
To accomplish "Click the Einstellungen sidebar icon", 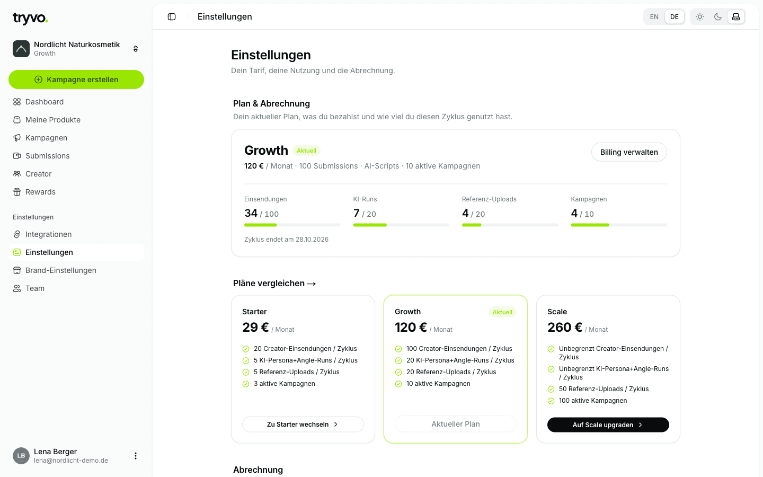I will coord(17,252).
